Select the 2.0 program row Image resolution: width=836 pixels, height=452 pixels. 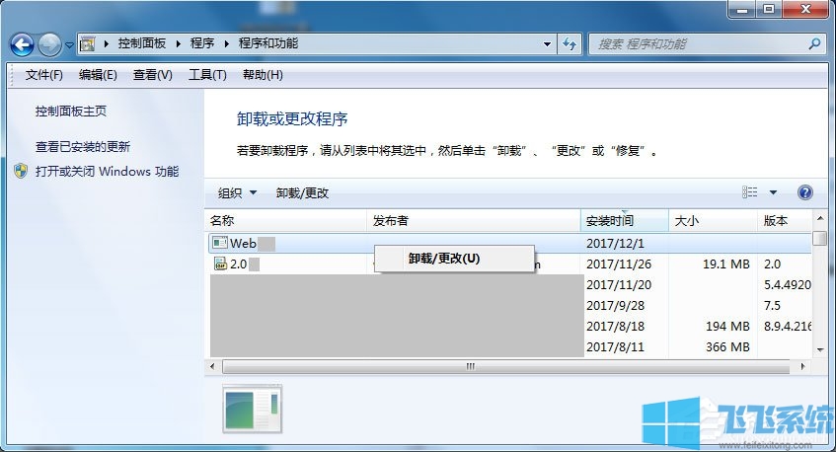[509, 264]
